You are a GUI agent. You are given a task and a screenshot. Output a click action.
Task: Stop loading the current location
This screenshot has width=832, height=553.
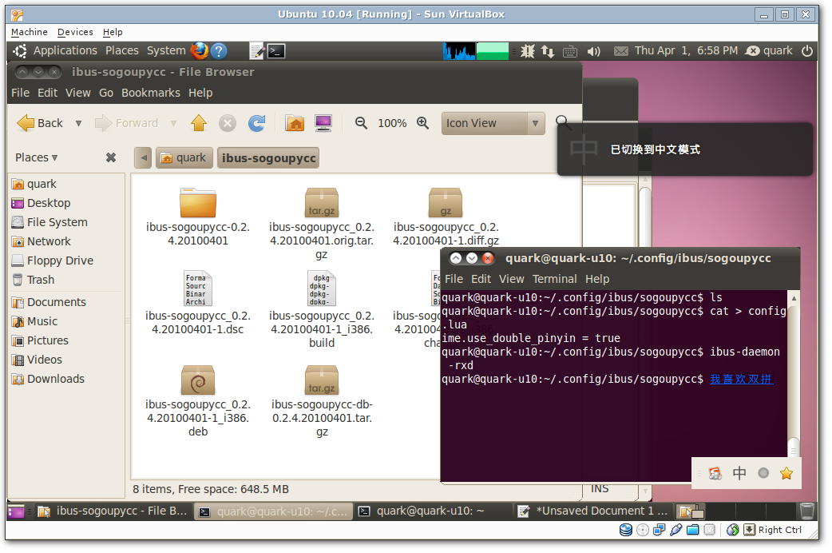coord(227,123)
